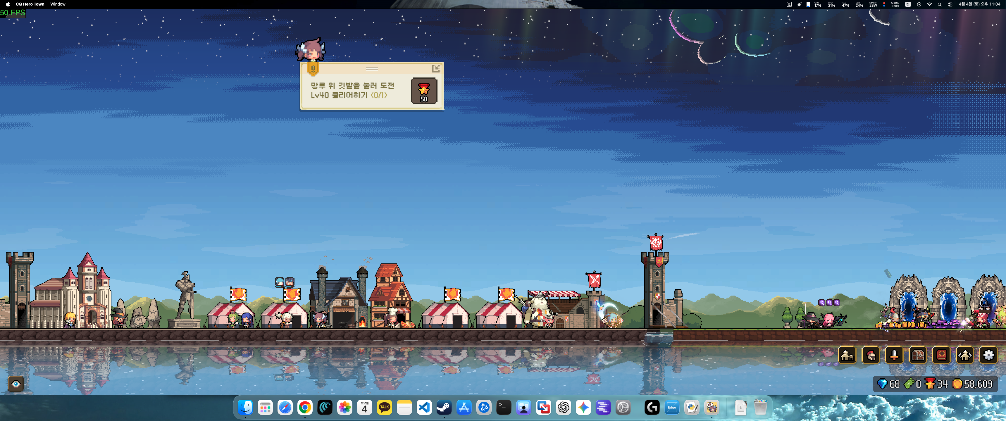Open the hero helmet menu icon
The height and width of the screenshot is (421, 1006).
871,355
